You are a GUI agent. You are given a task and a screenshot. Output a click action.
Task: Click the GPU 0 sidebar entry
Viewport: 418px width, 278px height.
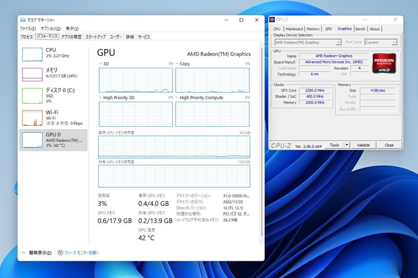coord(53,140)
